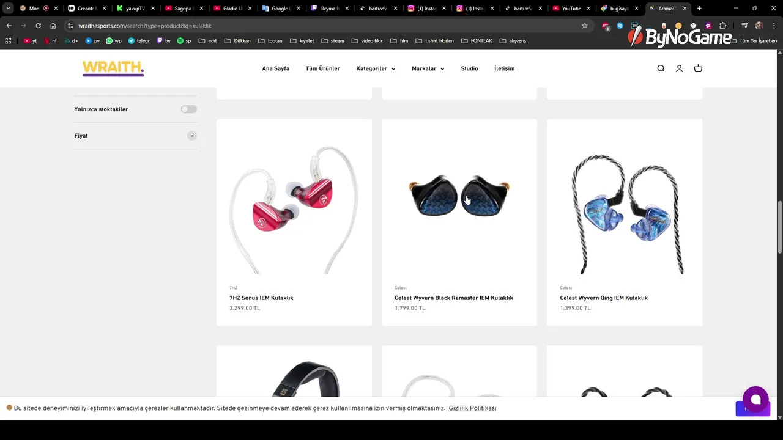Screen dimensions: 783x440
Task: Open the t shirt fikirleri folder
Action: [x=435, y=41]
